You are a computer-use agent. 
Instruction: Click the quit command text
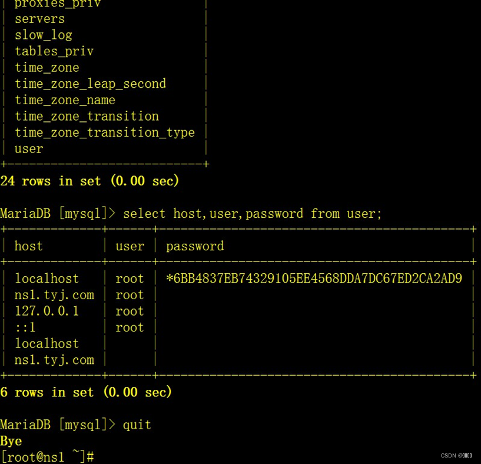pos(137,424)
